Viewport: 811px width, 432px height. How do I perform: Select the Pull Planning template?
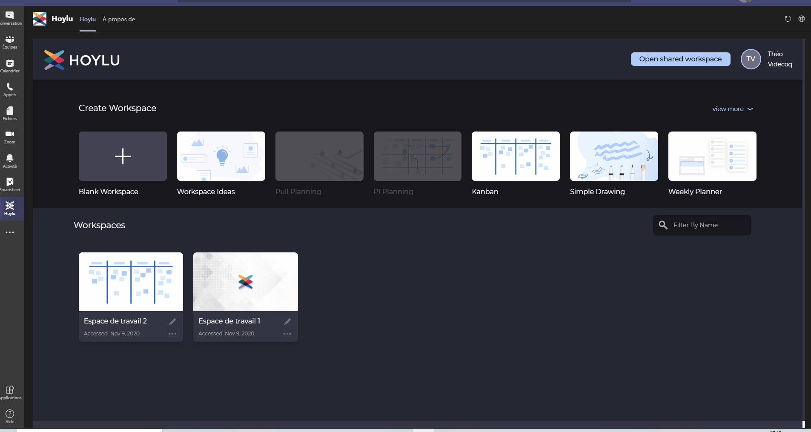click(x=319, y=156)
